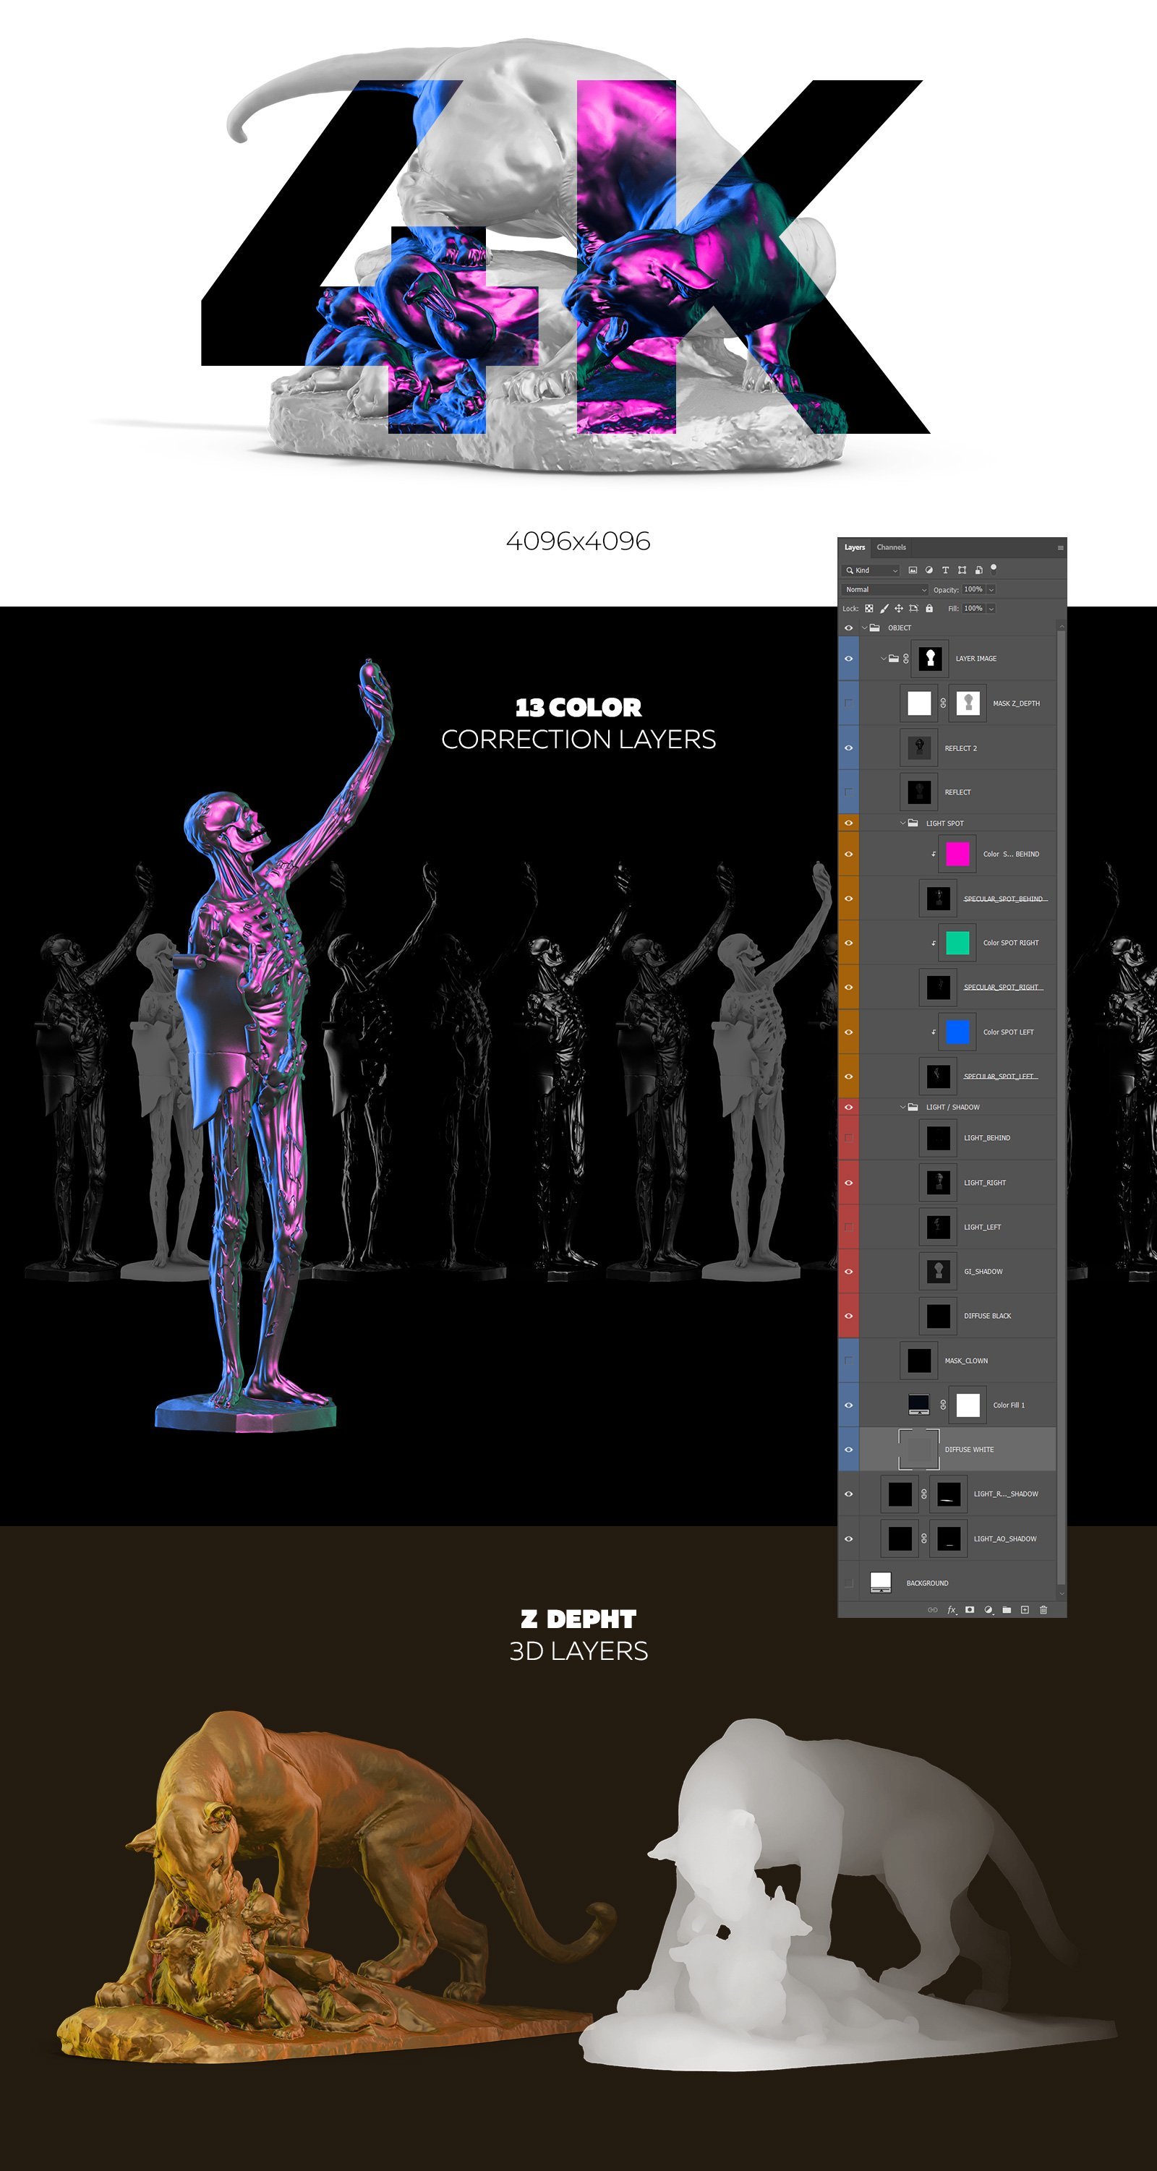Screen dimensions: 1157x2171
Task: Collapse the LIGHT SPOT group
Action: point(902,823)
